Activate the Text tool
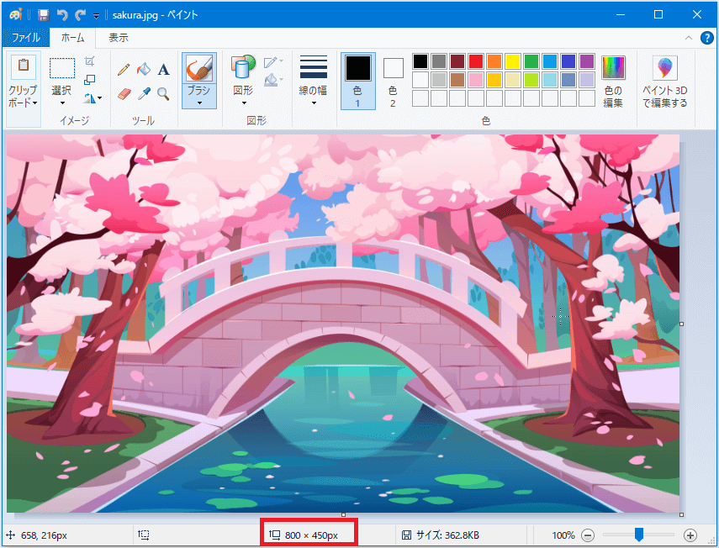The image size is (719, 548). click(164, 70)
